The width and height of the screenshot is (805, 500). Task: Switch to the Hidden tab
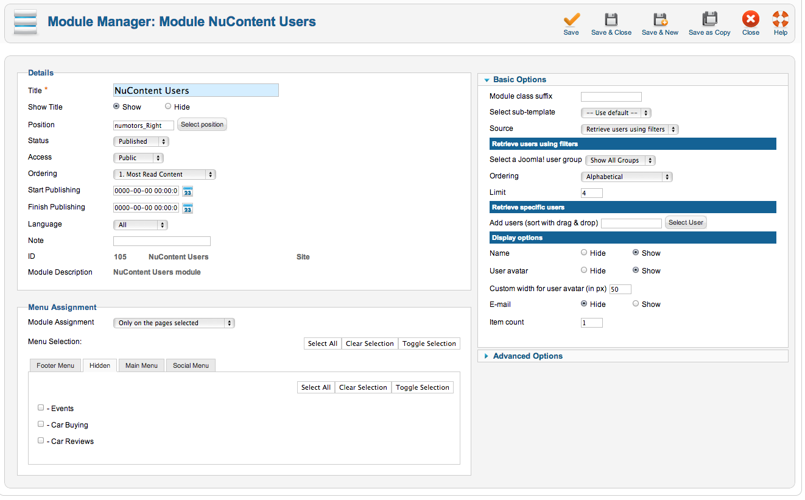(100, 365)
